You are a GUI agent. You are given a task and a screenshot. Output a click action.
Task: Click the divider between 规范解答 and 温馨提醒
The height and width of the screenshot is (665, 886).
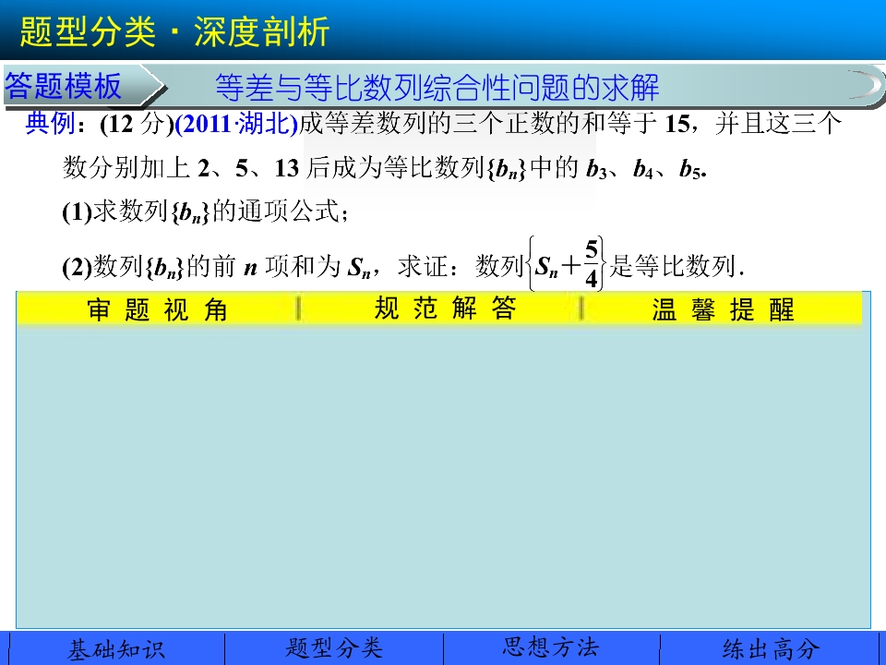581,309
